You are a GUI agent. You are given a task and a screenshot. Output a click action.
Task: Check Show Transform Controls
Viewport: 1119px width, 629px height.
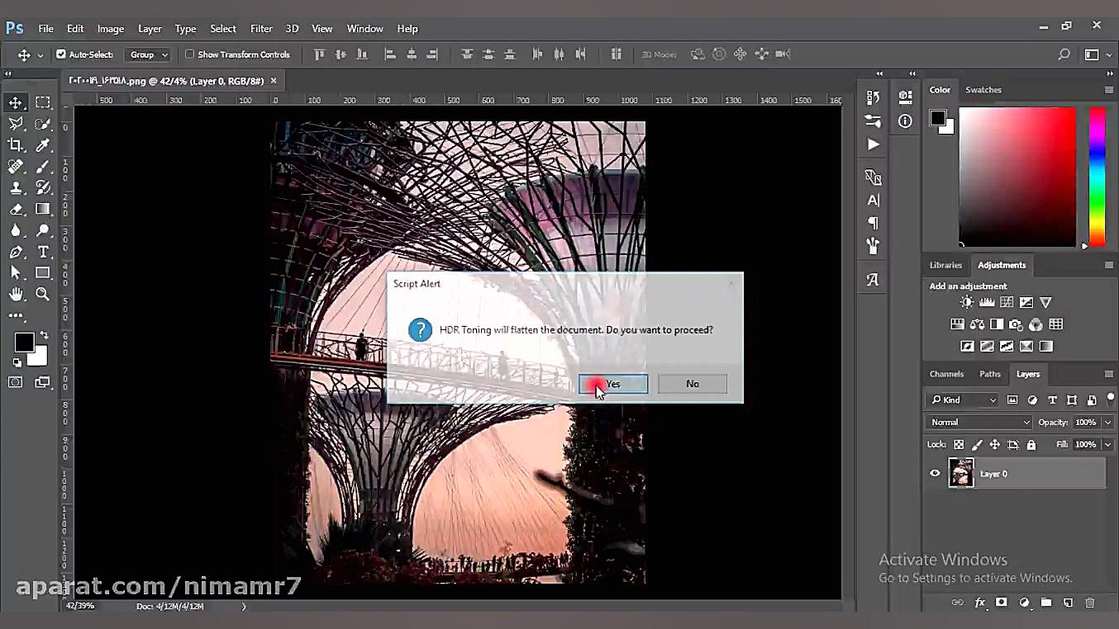click(190, 54)
